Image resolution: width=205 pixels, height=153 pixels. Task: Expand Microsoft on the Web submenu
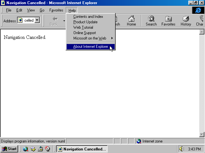point(91,38)
